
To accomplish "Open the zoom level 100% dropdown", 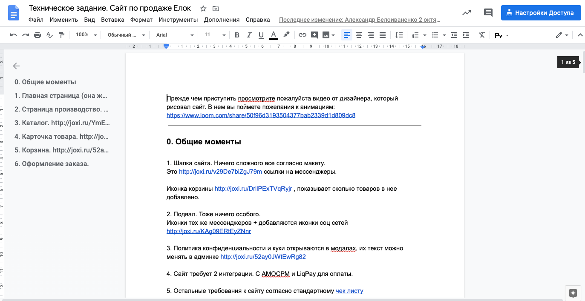I will click(86, 35).
